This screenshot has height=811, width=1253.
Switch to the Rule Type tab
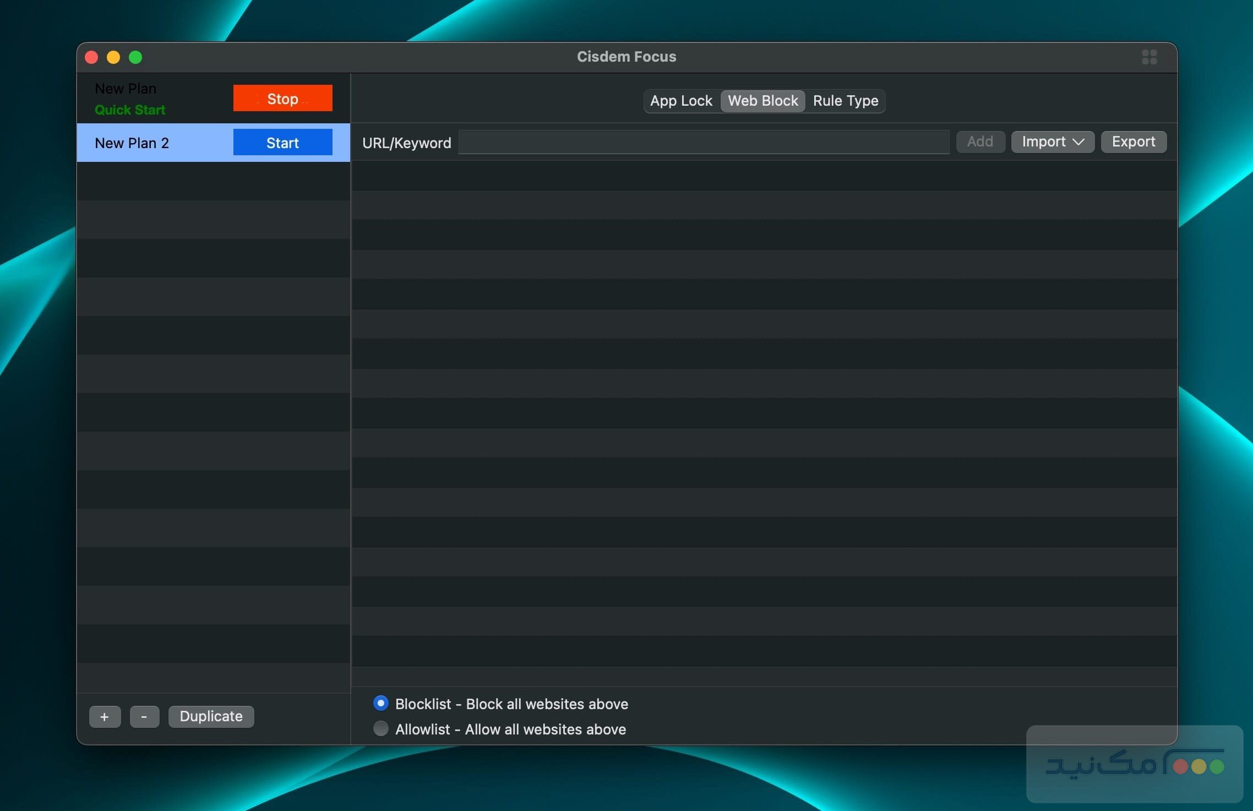click(846, 101)
